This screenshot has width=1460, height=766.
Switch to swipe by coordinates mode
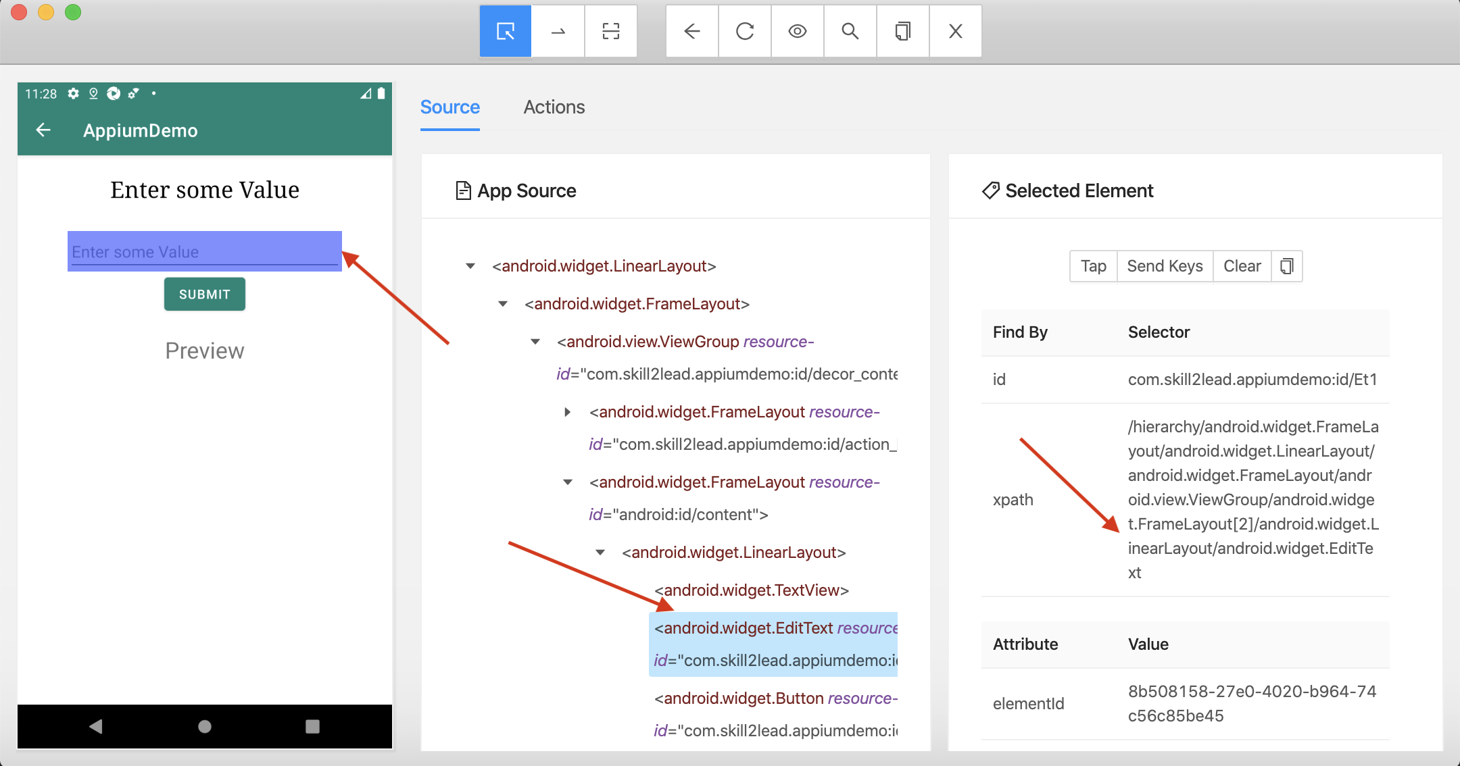click(x=558, y=31)
